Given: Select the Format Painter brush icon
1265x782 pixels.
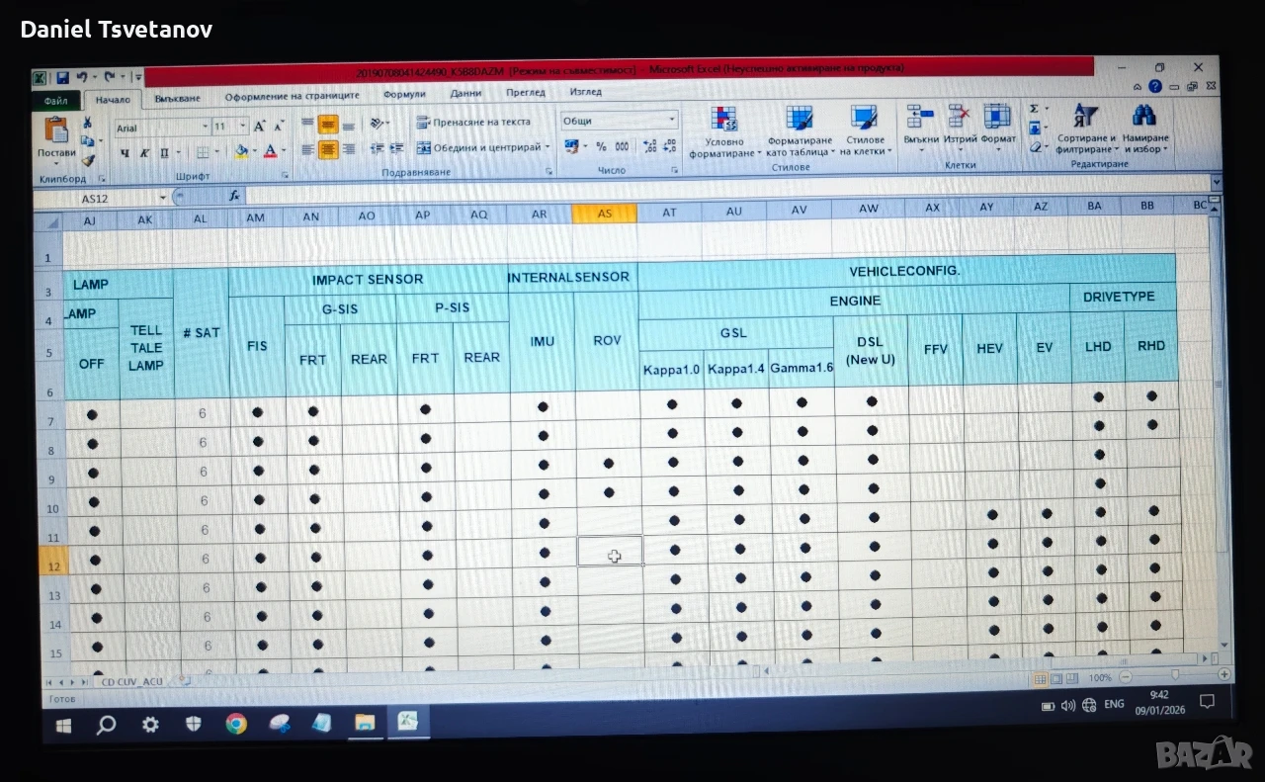Looking at the screenshot, I should [x=88, y=160].
